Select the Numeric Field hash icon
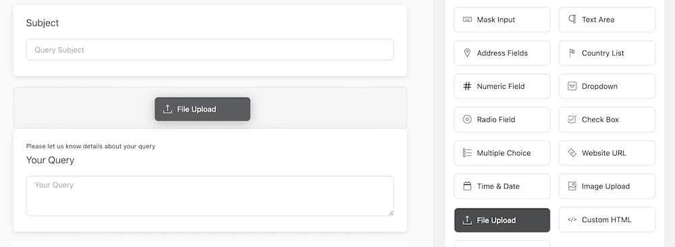 point(467,86)
